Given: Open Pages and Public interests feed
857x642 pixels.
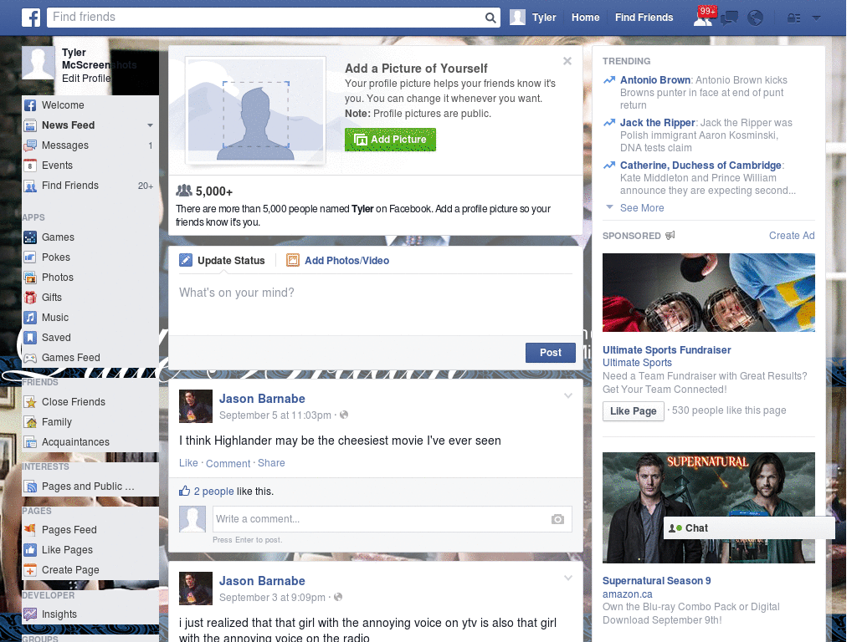Looking at the screenshot, I should (x=90, y=487).
